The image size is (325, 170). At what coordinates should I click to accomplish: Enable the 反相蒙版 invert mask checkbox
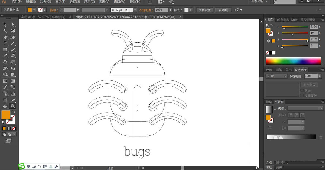click(x=303, y=96)
